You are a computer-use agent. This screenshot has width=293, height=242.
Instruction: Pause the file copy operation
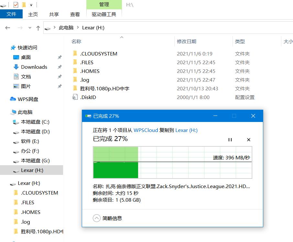tap(230, 140)
